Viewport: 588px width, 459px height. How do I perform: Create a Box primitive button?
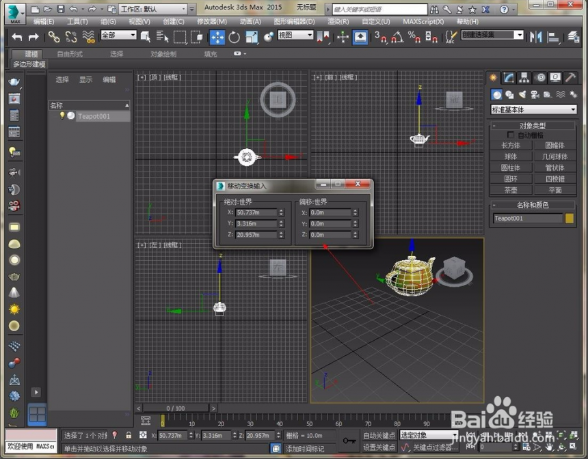coord(511,145)
